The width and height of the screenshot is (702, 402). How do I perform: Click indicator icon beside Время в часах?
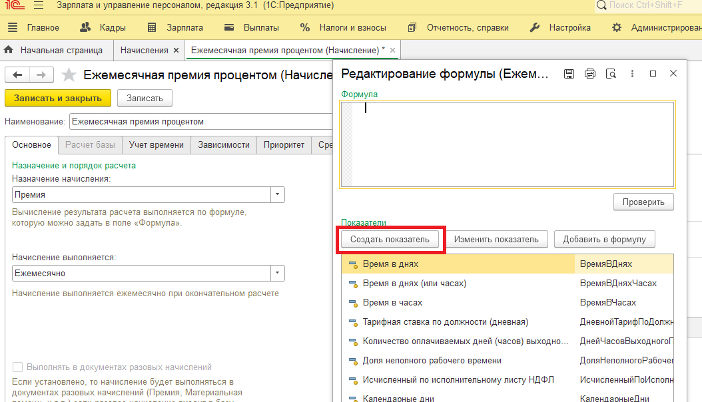tap(353, 303)
